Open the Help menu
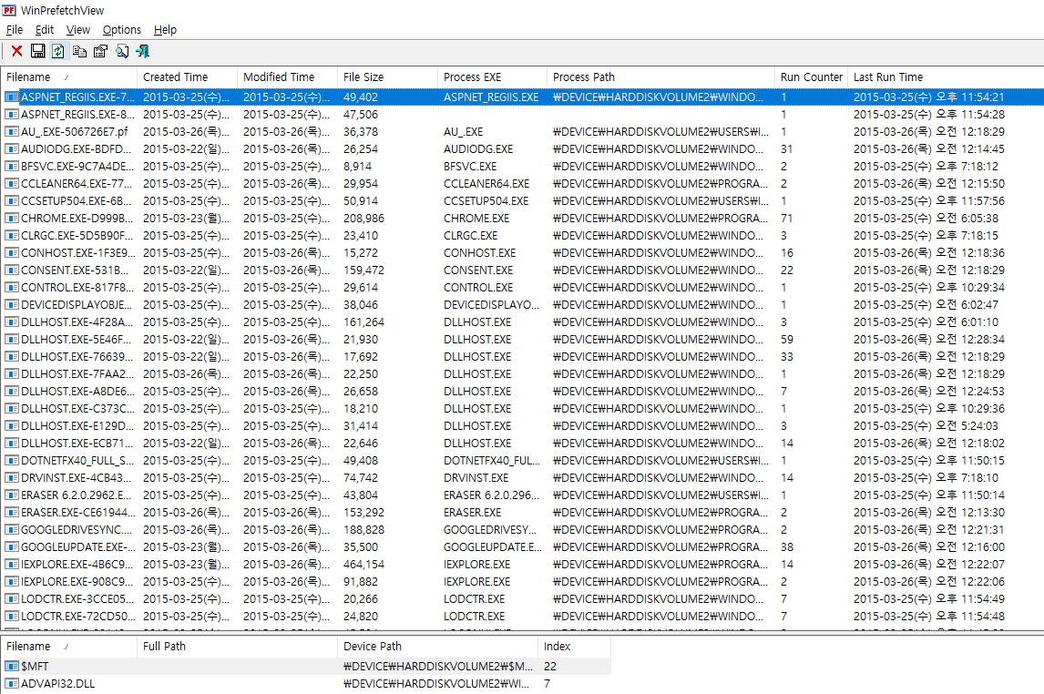 point(165,30)
